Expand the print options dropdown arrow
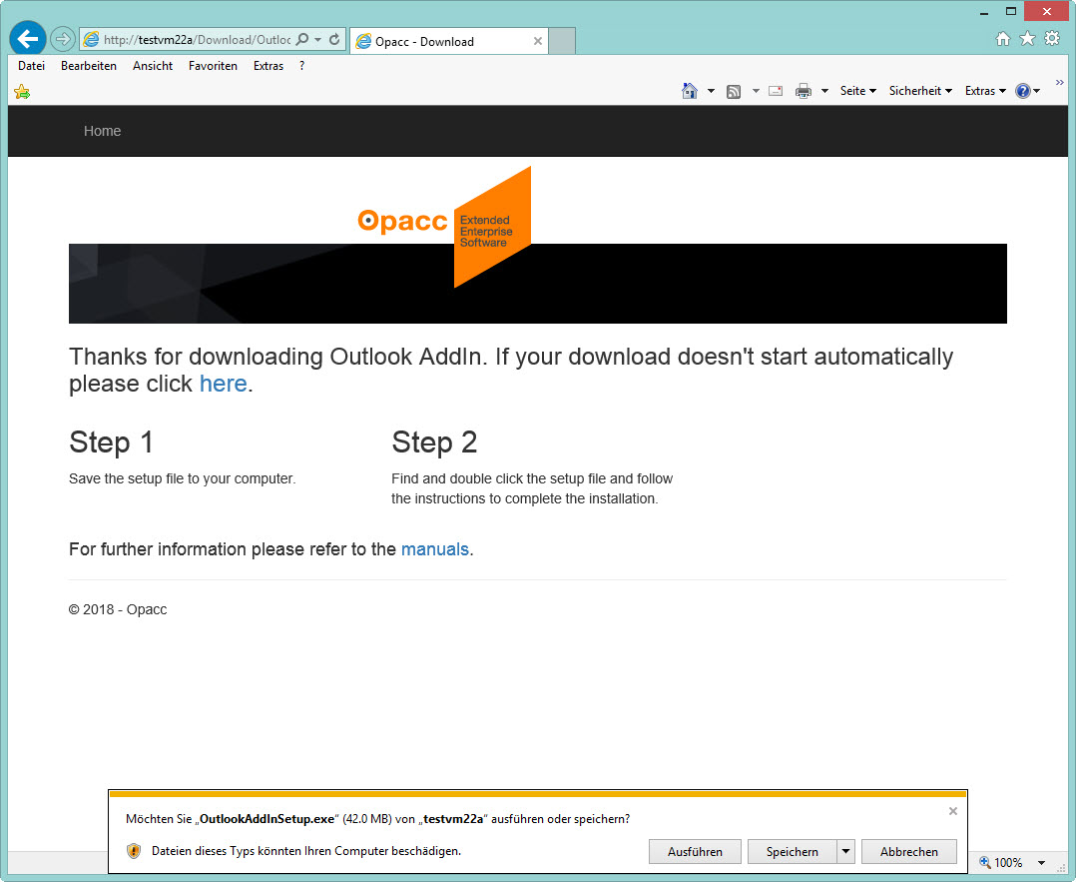The width and height of the screenshot is (1076, 882). point(824,91)
